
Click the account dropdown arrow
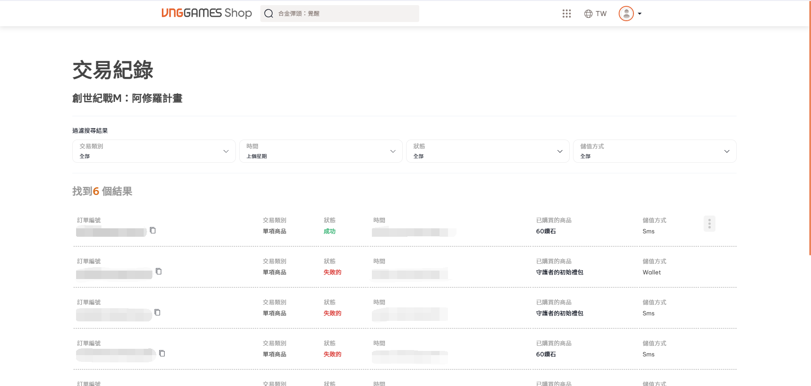[x=640, y=14]
